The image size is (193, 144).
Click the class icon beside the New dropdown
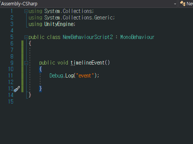(x=183, y=3)
